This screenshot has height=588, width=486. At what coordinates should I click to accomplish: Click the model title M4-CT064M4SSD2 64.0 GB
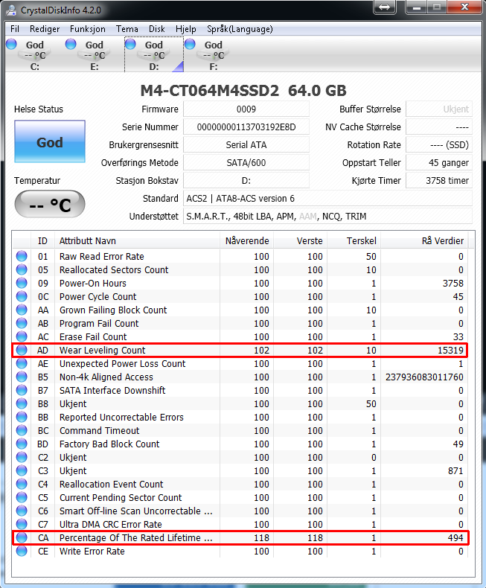[x=243, y=91]
